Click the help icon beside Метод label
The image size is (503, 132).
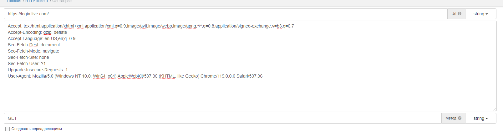tap(460, 118)
